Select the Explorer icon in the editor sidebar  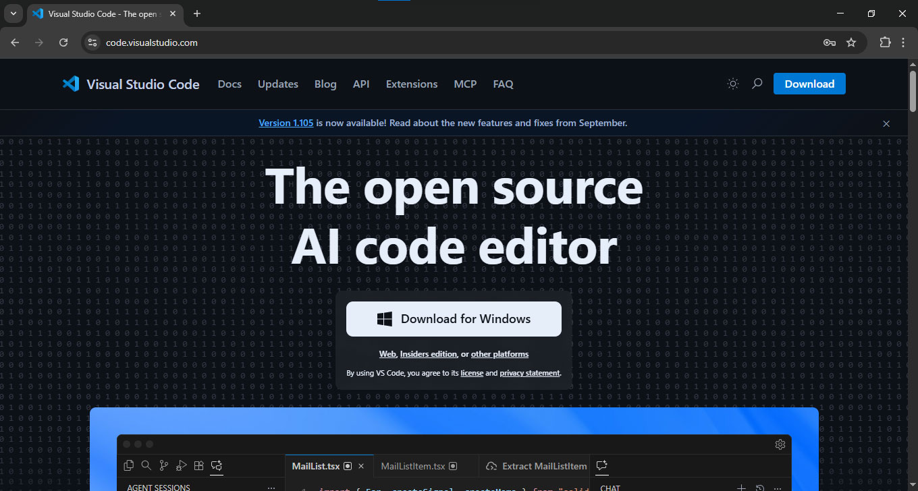point(128,465)
